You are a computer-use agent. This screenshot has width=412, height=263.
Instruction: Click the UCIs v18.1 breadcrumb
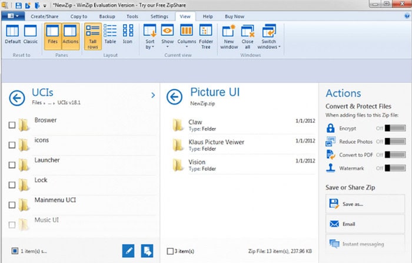[x=69, y=103]
